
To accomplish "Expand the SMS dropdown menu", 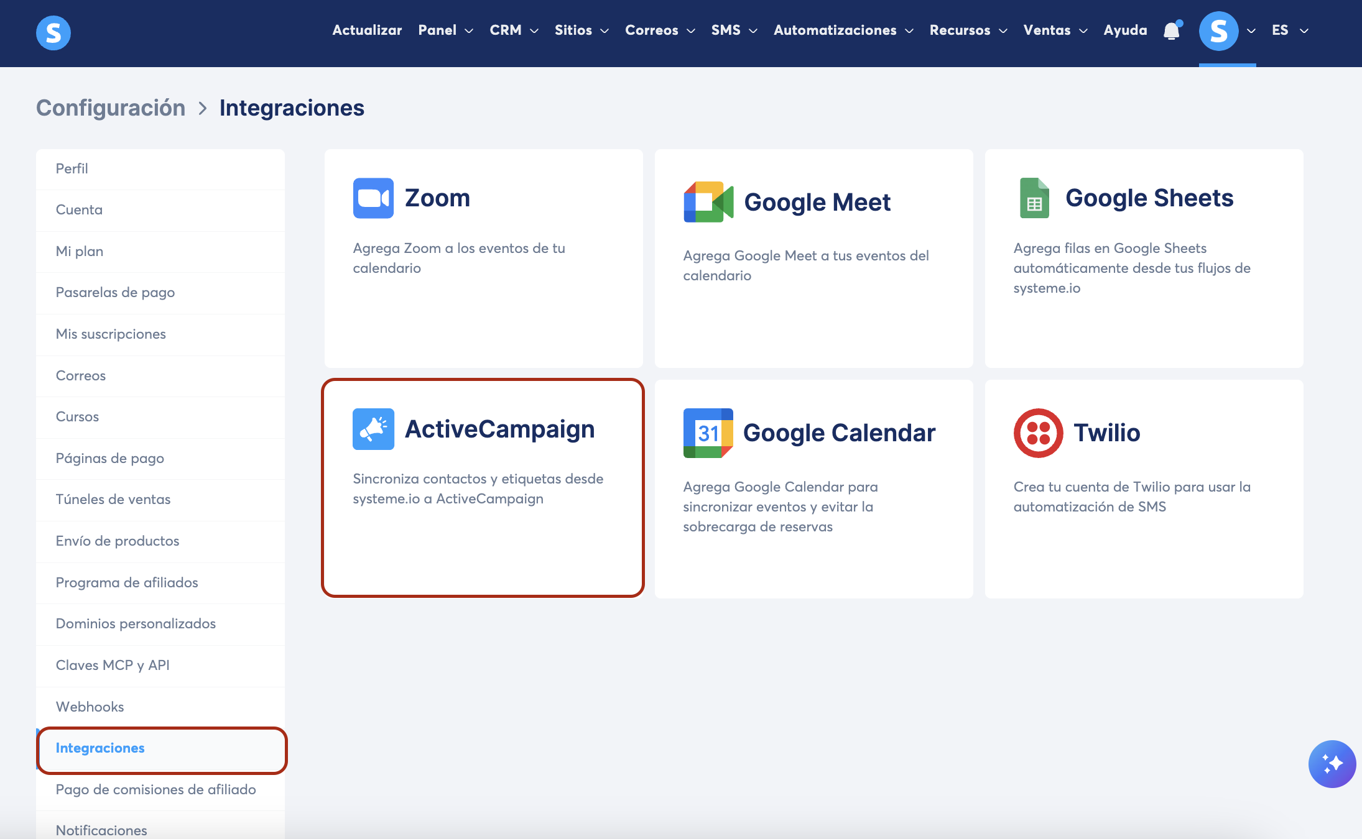I will coord(734,30).
